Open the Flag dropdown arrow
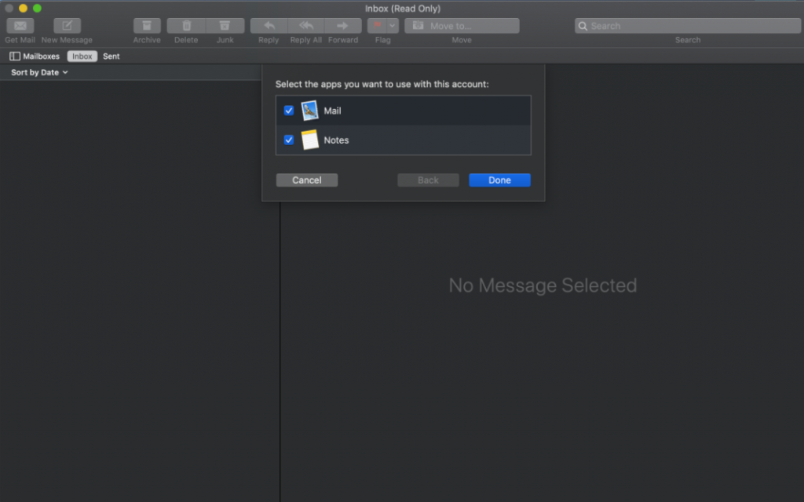This screenshot has width=804, height=502. tap(393, 26)
